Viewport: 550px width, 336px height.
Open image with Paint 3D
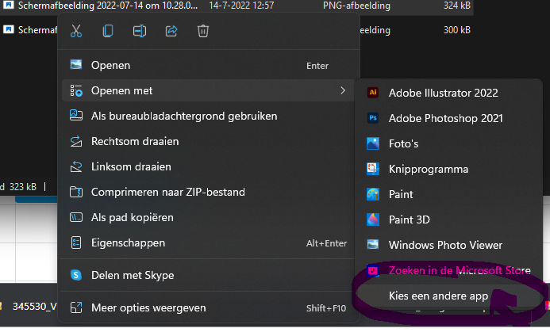point(409,220)
